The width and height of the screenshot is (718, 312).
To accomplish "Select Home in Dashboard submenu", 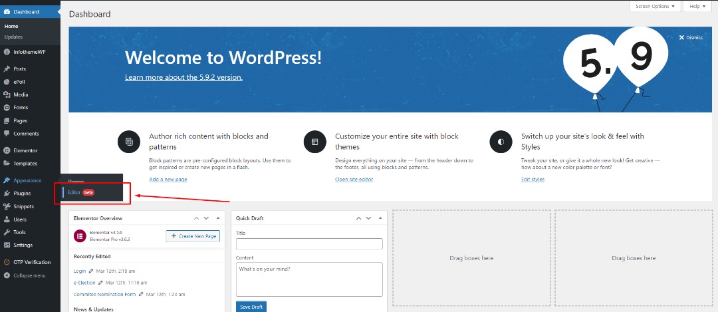I will (x=11, y=26).
